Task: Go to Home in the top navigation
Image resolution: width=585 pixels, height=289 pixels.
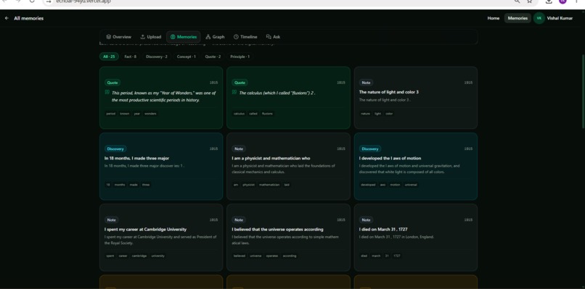Action: click(x=494, y=18)
